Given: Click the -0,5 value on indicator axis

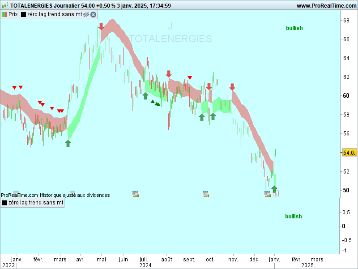Looking at the screenshot, I should click(347, 240).
